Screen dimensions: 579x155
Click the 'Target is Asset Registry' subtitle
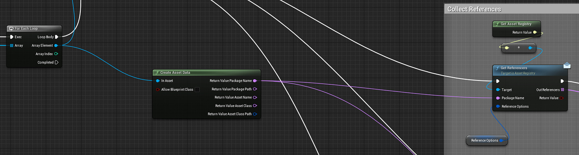click(x=518, y=73)
